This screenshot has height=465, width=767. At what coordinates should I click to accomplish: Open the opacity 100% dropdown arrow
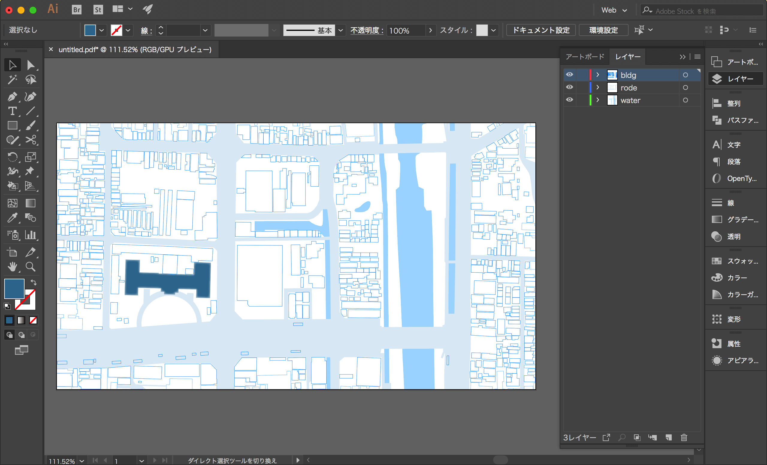pyautogui.click(x=431, y=30)
